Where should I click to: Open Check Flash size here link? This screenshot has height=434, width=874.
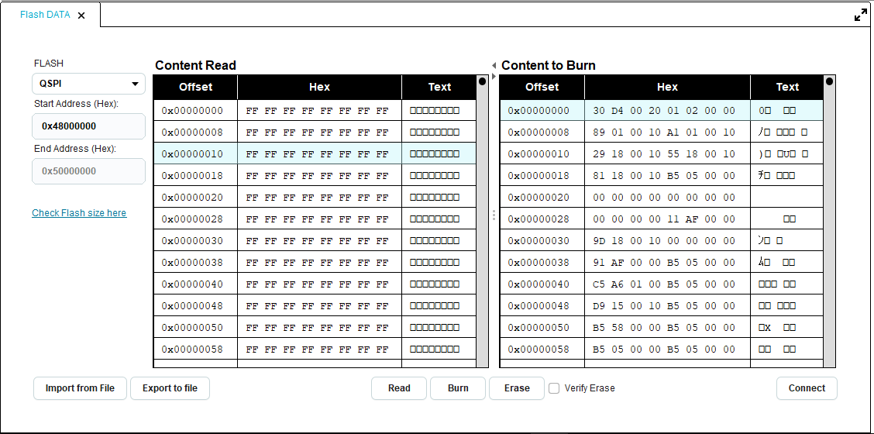[79, 212]
